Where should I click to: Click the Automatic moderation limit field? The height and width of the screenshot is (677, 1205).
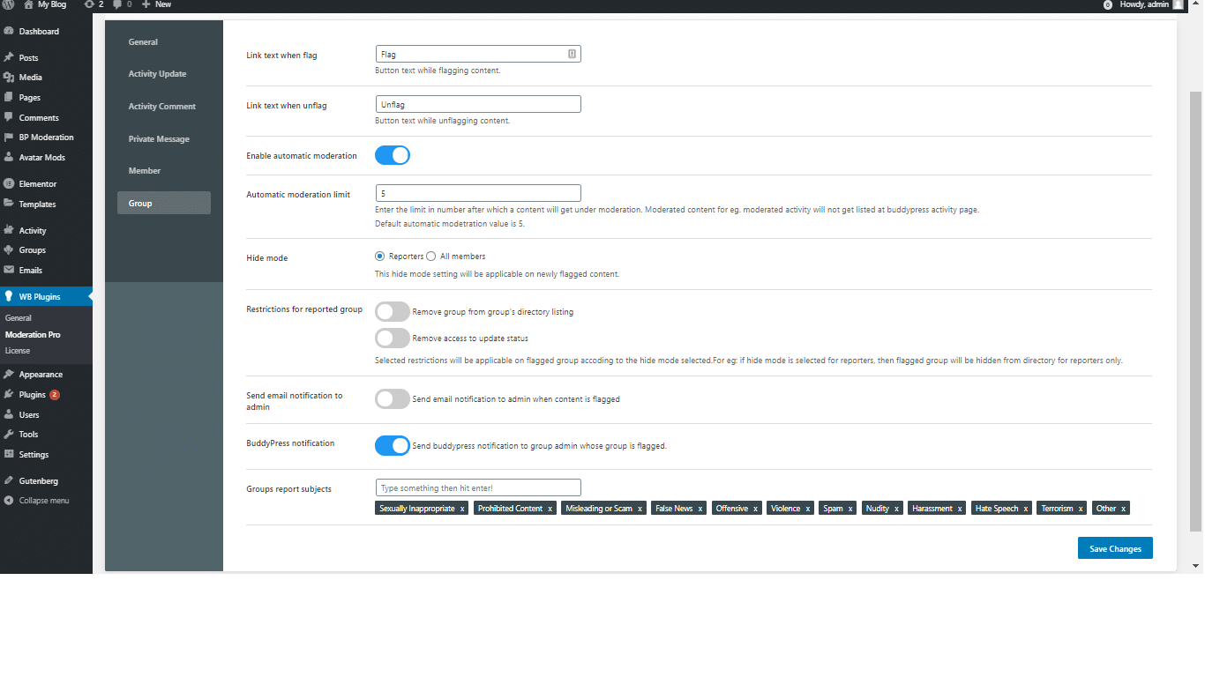pos(478,193)
